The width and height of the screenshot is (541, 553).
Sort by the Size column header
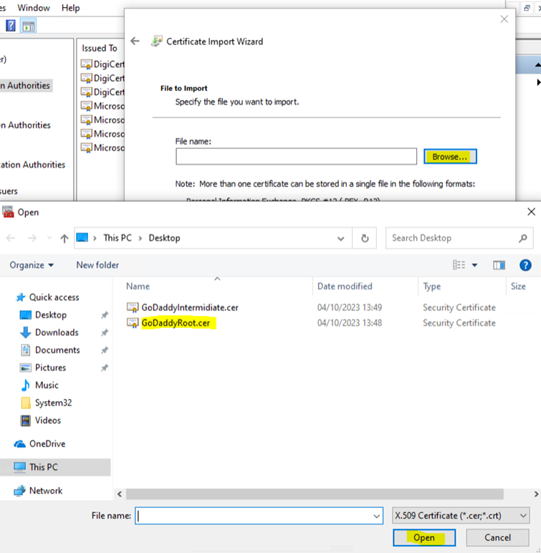coord(518,287)
